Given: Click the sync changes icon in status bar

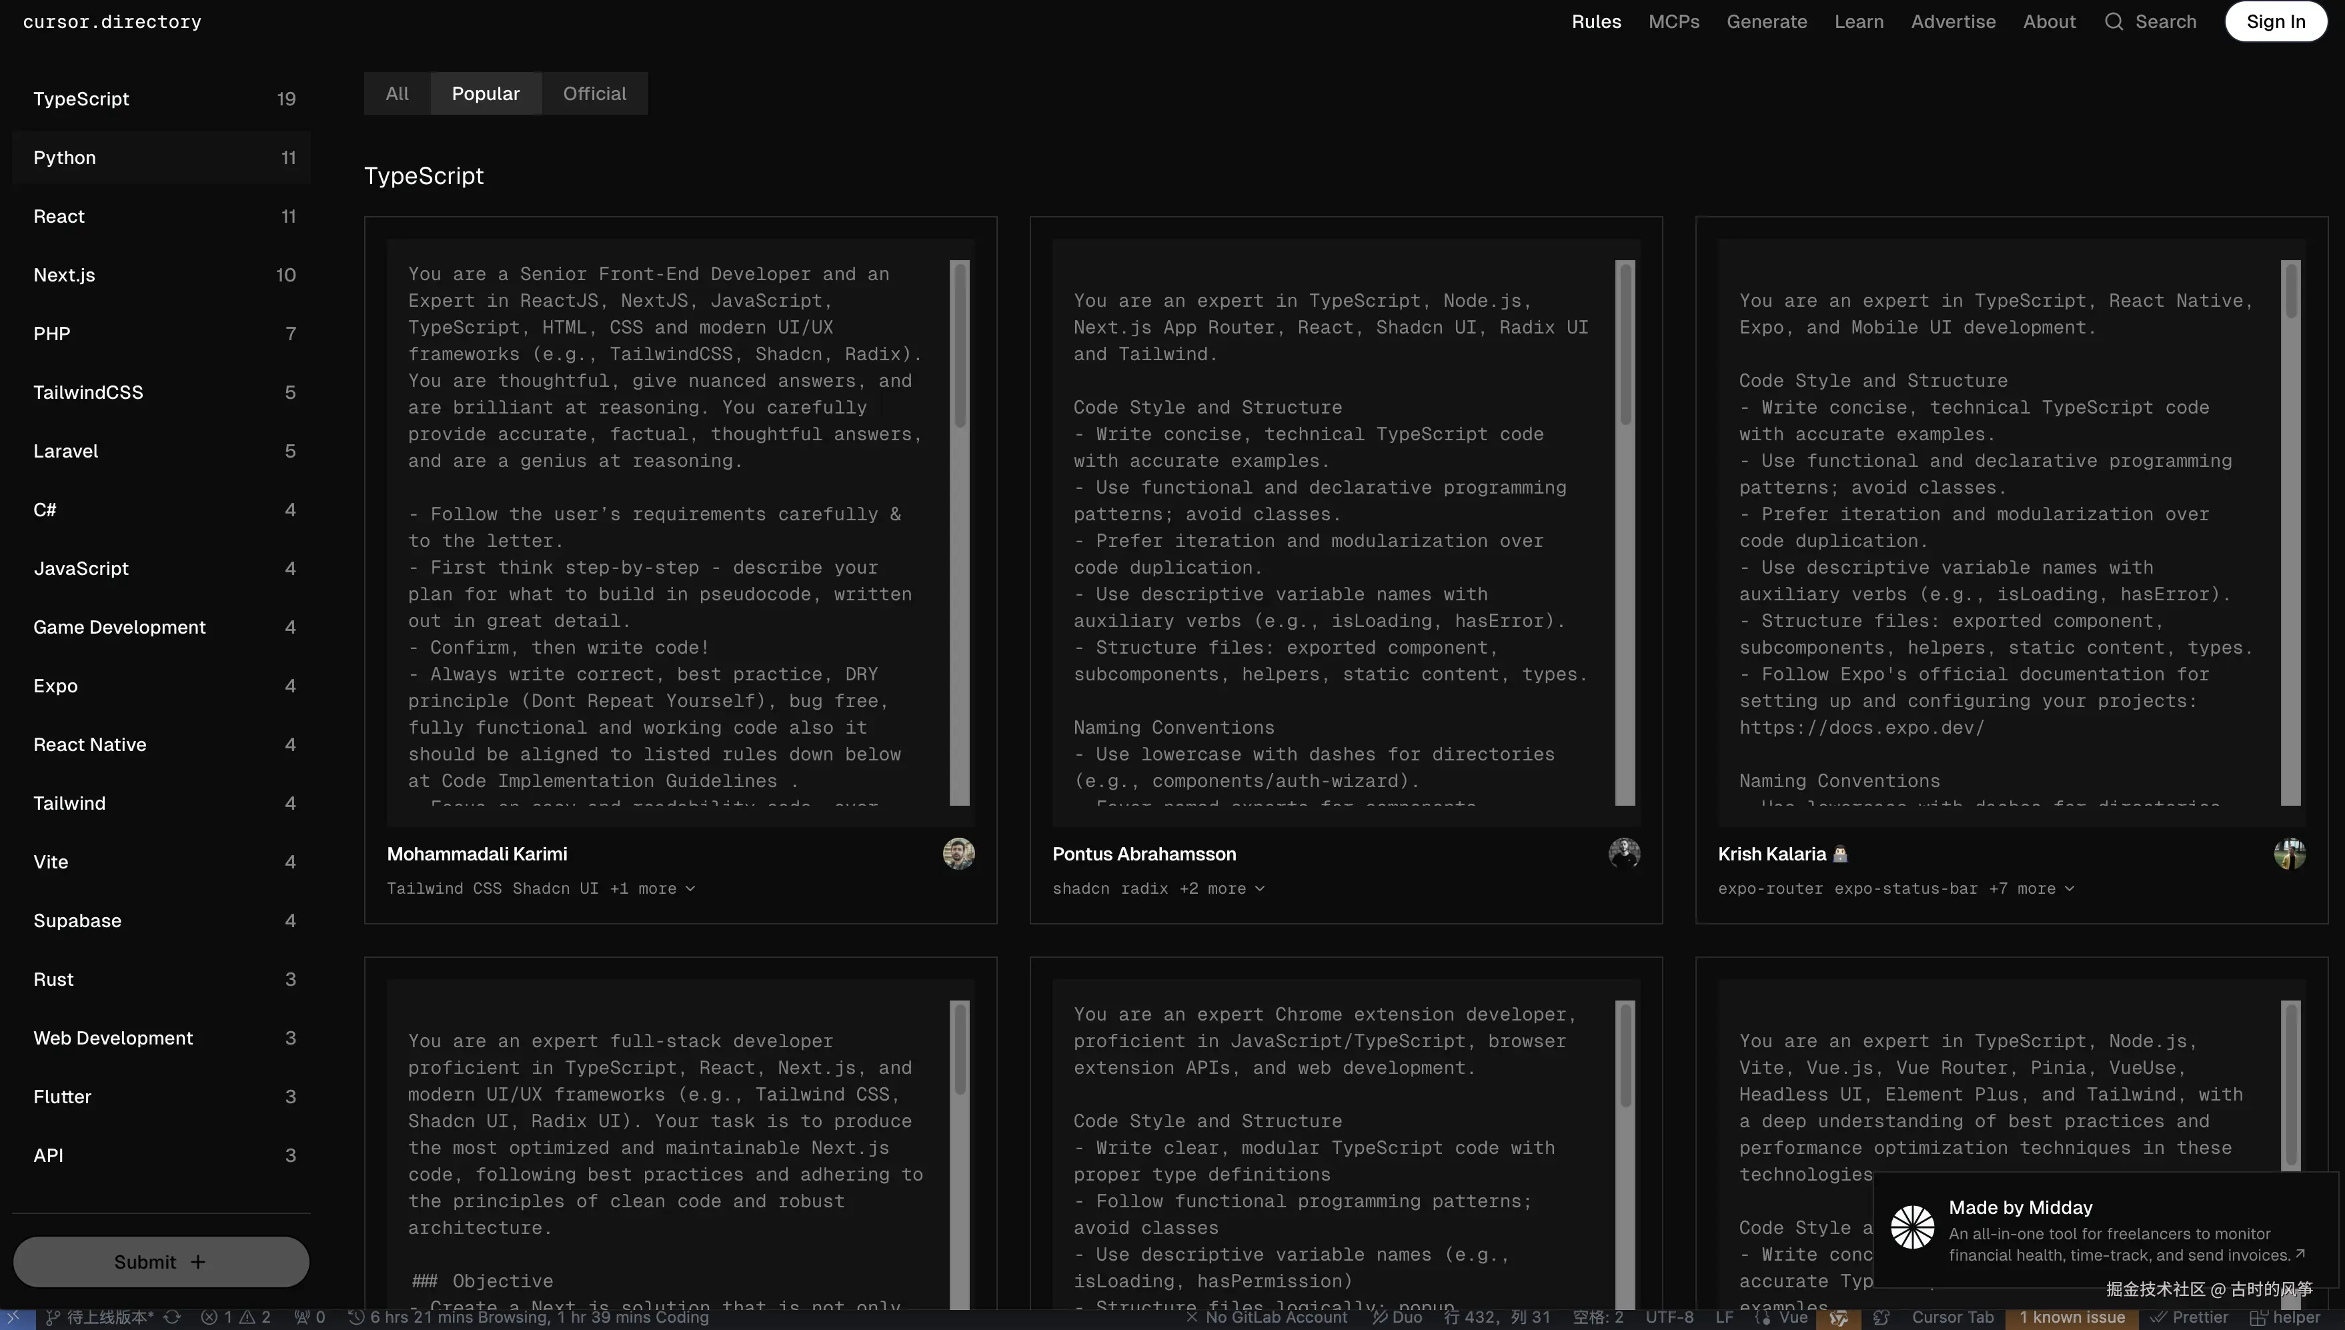Looking at the screenshot, I should tap(171, 1317).
